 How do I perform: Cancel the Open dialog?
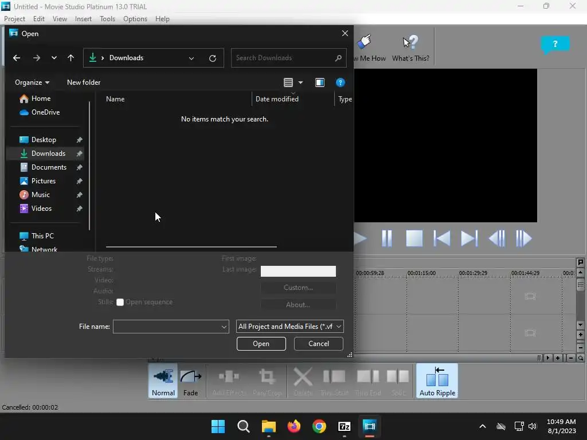pos(319,344)
